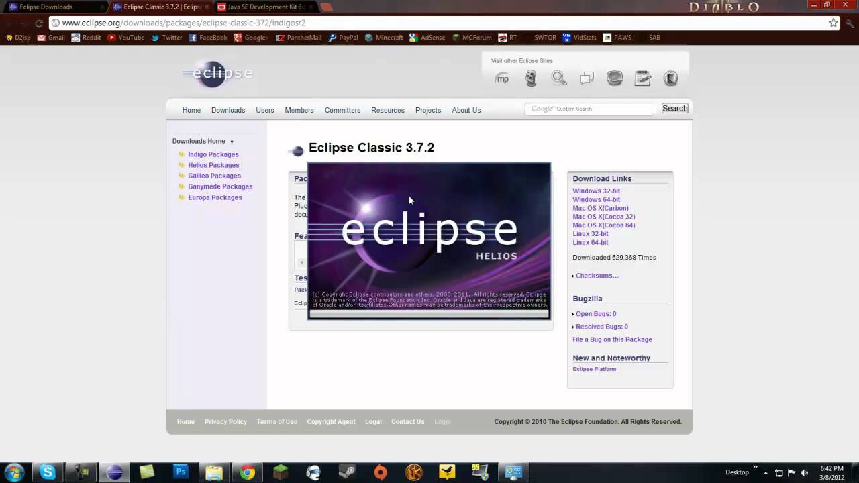This screenshot has height=483, width=859.
Task: Download the Windows 64-bit package
Action: pos(596,200)
